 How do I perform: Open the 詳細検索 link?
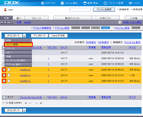click(x=124, y=9)
